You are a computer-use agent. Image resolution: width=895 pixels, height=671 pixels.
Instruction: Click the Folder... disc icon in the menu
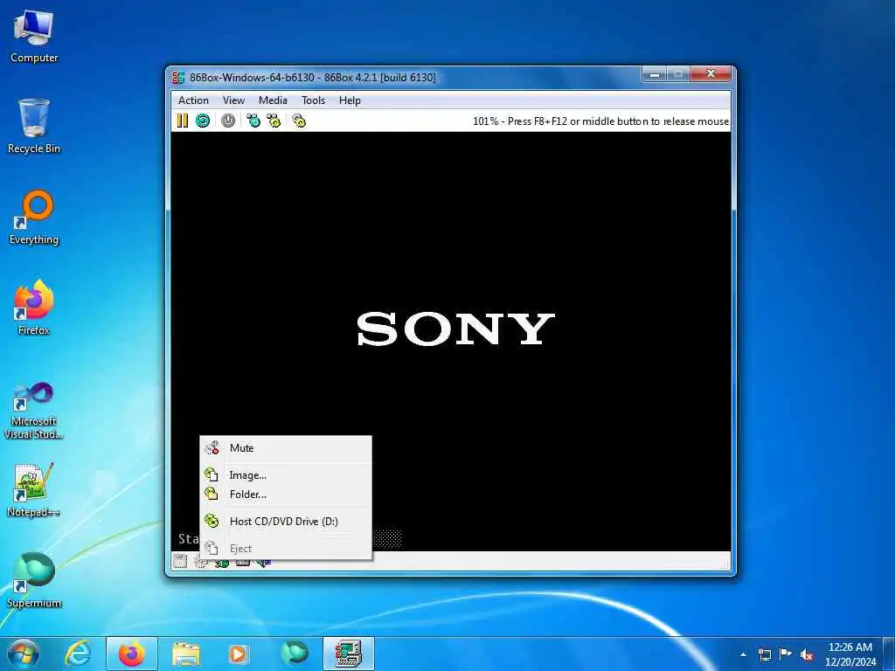click(212, 494)
